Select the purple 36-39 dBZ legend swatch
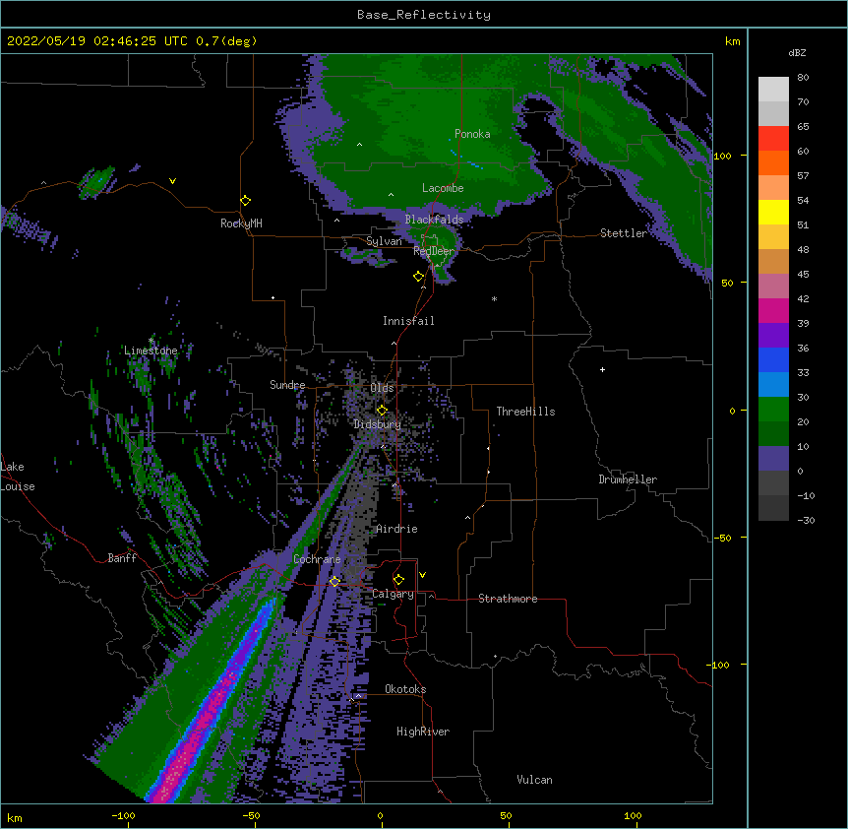 [773, 336]
